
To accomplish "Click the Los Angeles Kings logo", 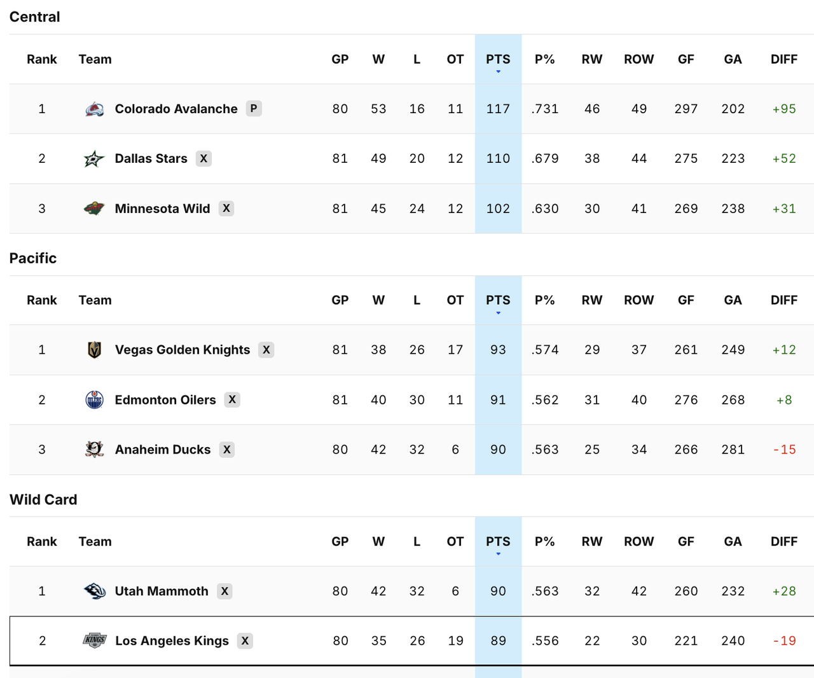I will tap(94, 640).
